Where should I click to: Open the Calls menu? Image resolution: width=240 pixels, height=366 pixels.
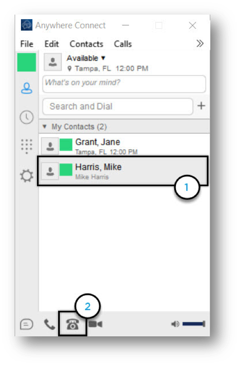[123, 44]
